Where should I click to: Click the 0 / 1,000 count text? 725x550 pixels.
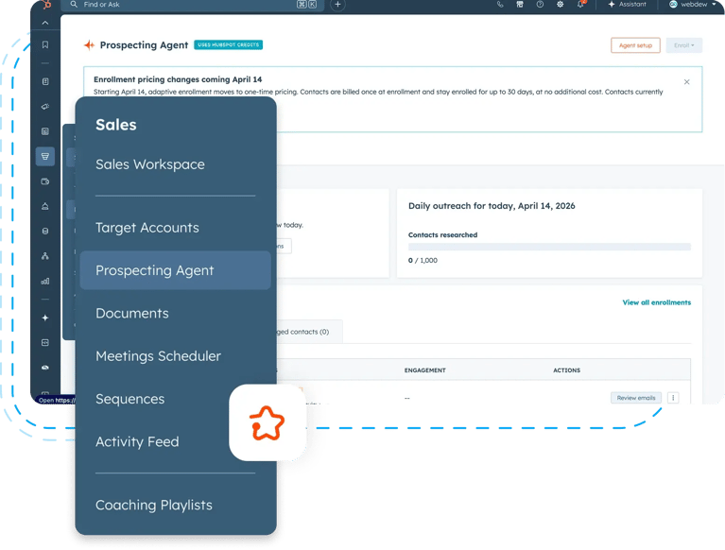pos(423,260)
